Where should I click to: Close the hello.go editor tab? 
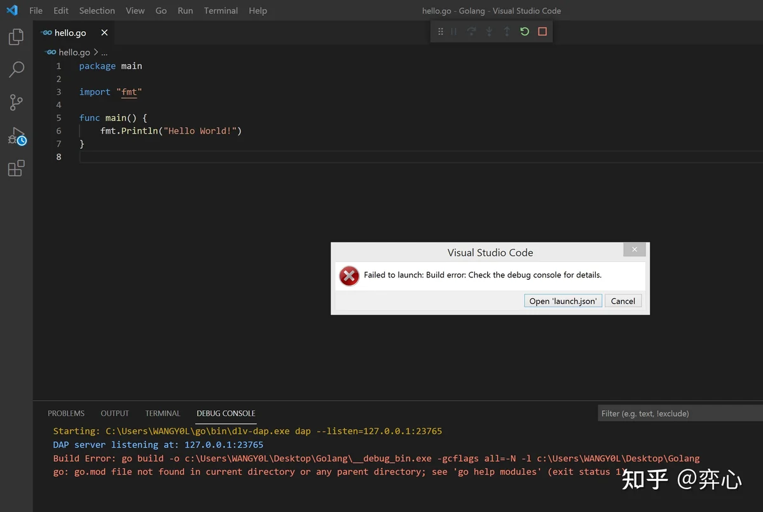105,32
